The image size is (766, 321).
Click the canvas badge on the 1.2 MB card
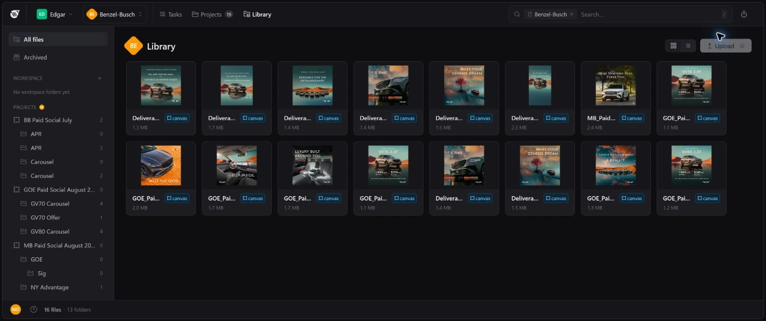[708, 198]
